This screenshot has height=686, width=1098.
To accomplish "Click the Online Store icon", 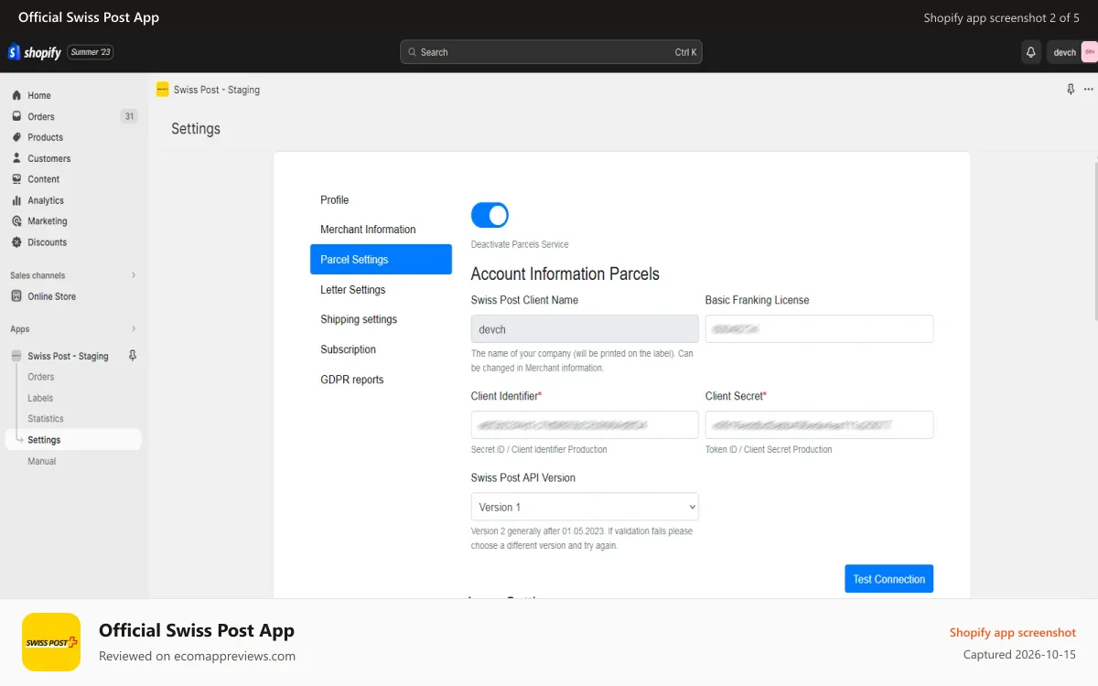I will click(x=16, y=296).
